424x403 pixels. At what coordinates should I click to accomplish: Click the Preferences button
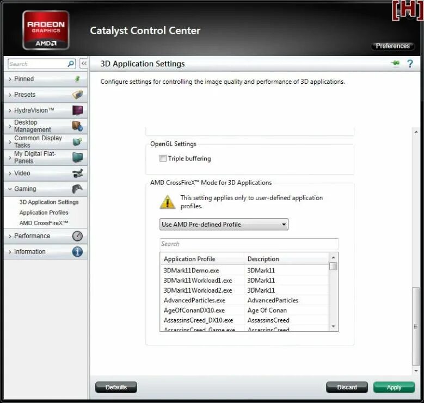392,46
